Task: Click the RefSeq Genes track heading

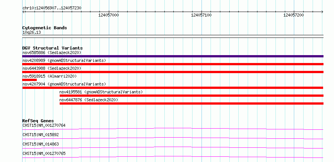Action: coord(38,121)
